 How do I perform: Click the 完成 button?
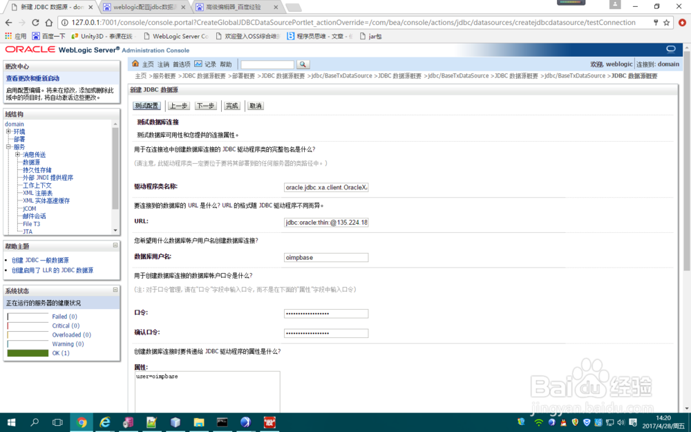[x=231, y=106]
